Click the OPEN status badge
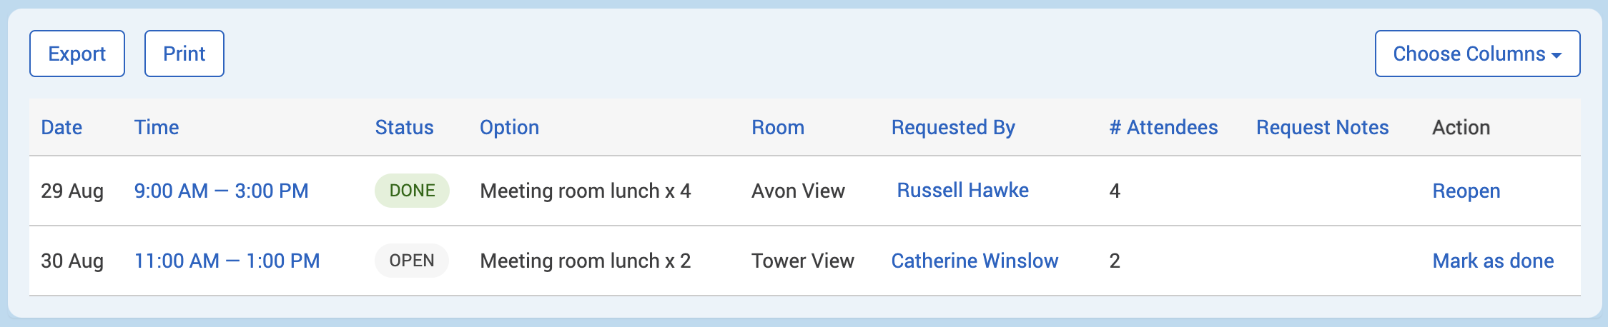The image size is (1608, 327). coord(412,261)
